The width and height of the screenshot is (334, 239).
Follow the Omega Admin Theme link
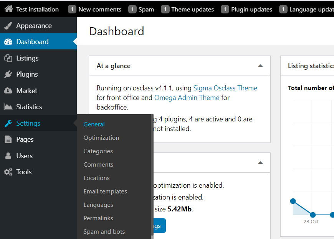point(187,98)
